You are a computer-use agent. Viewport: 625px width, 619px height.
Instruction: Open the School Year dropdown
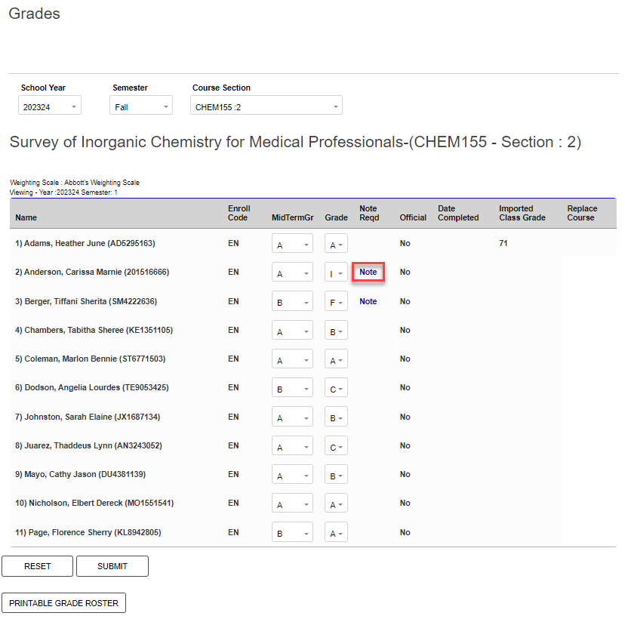coord(50,106)
